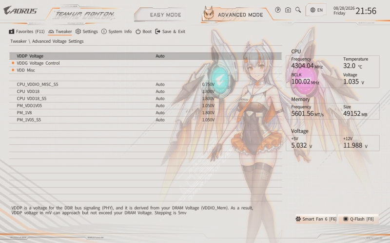This screenshot has height=243, width=390.
Task: Click the CPU frequency 4304.04 MHz value
Action: 307,66
